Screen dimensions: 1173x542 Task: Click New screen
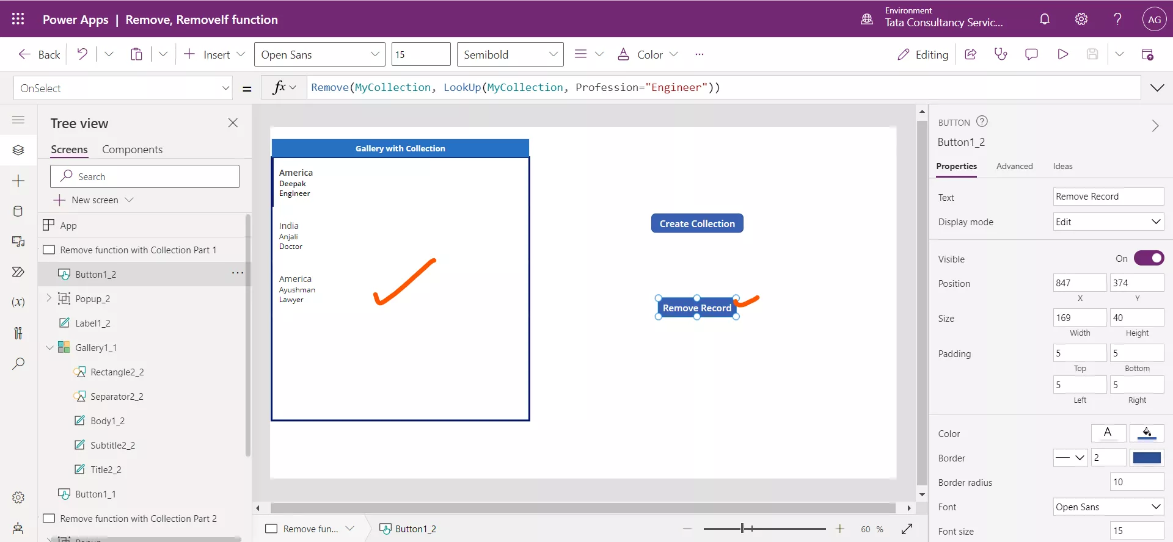coord(93,200)
